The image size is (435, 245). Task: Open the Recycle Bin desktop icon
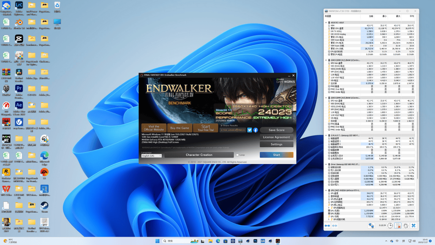pos(57,7)
